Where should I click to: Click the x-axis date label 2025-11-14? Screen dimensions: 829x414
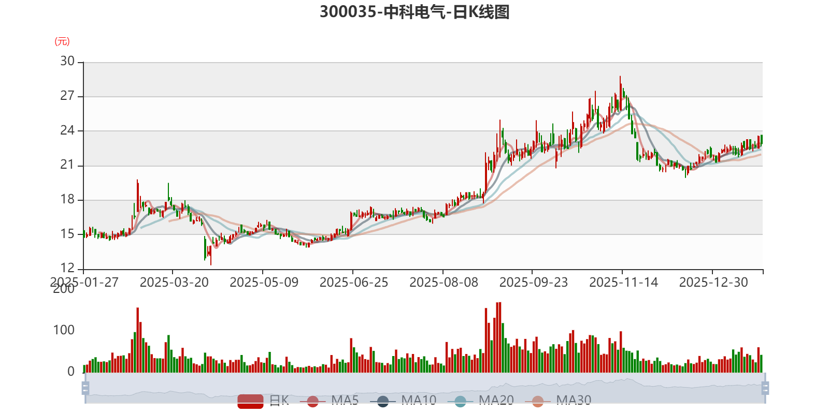pyautogui.click(x=624, y=282)
